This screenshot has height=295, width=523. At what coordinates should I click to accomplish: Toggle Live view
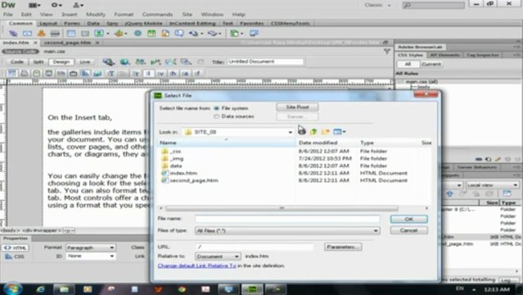(x=85, y=61)
